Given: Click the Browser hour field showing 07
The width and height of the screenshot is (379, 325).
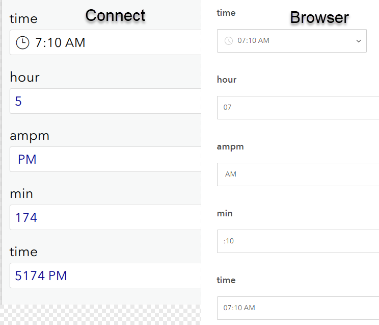Looking at the screenshot, I should click(x=298, y=108).
